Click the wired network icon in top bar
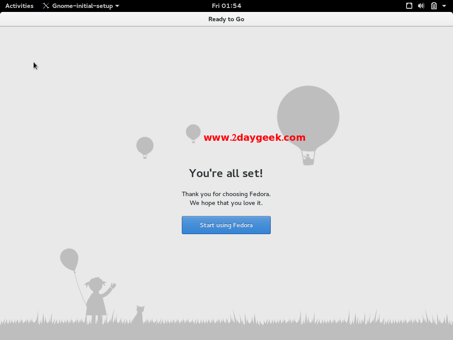 point(409,6)
